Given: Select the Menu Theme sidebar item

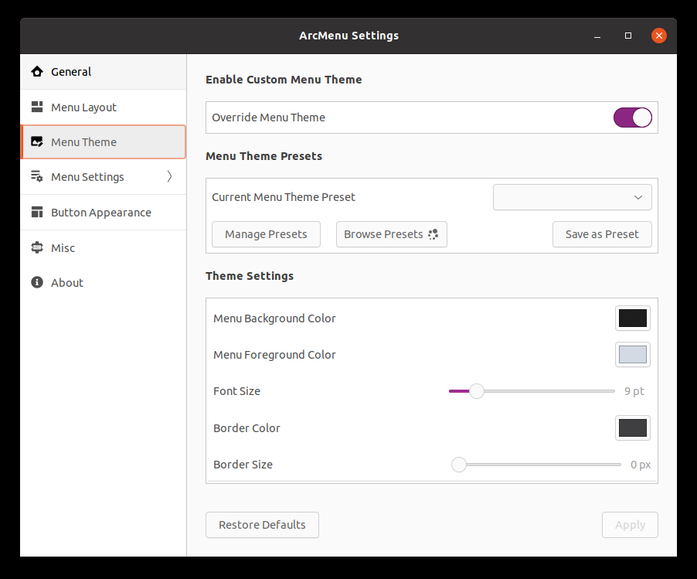Looking at the screenshot, I should (x=103, y=142).
